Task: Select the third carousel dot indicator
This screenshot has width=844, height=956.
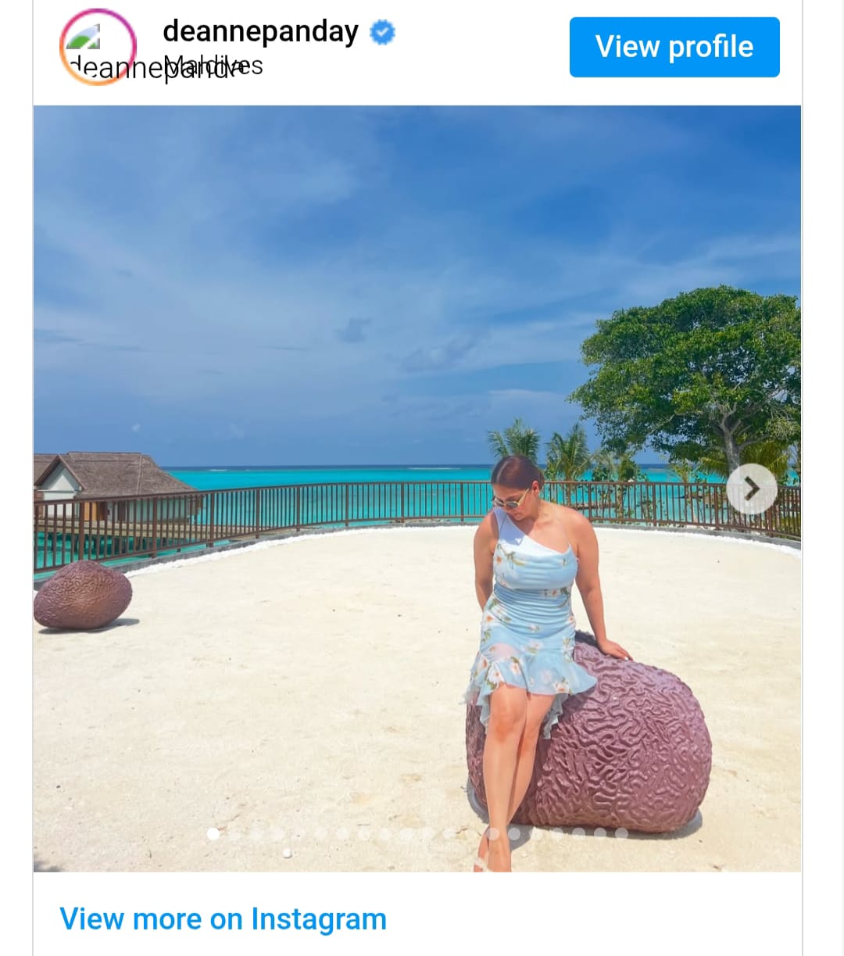Action: pyautogui.click(x=256, y=834)
